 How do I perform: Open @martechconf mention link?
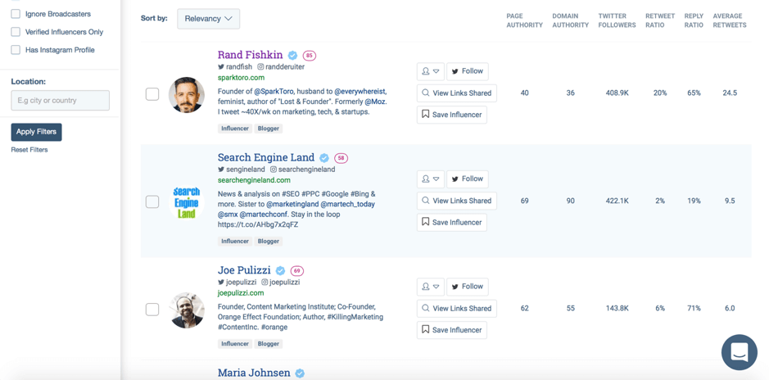point(265,215)
